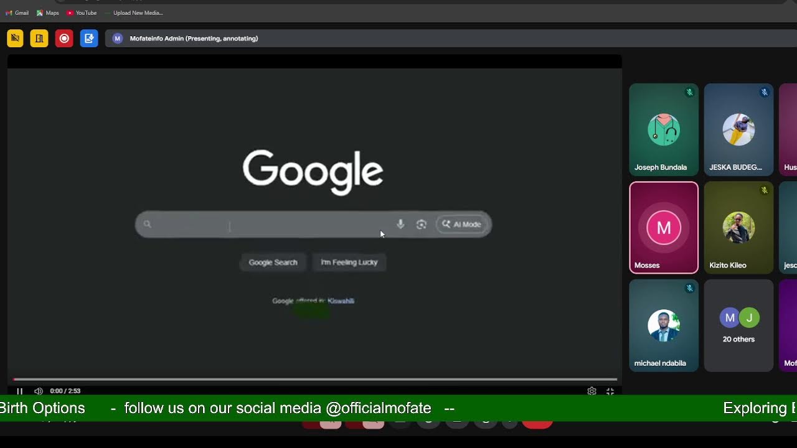Image resolution: width=797 pixels, height=448 pixels.
Task: Open the Maps bookmark
Action: (48, 13)
